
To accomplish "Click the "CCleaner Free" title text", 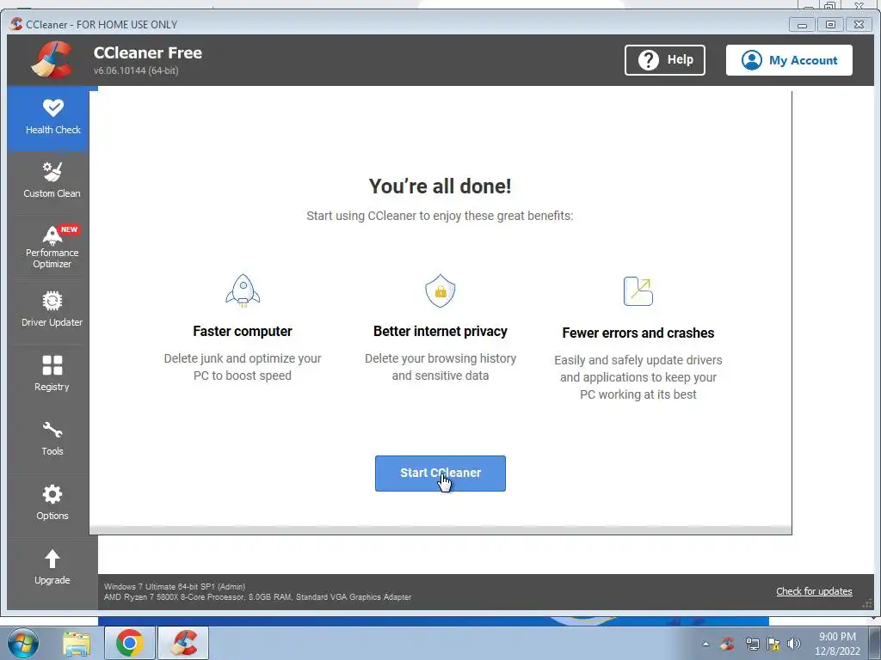I will (x=148, y=52).
